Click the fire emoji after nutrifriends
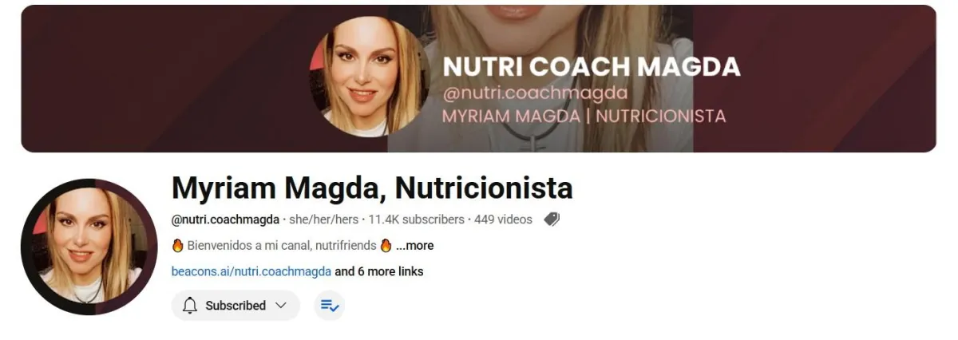Screen dimensions: 958x340 [x=386, y=245]
